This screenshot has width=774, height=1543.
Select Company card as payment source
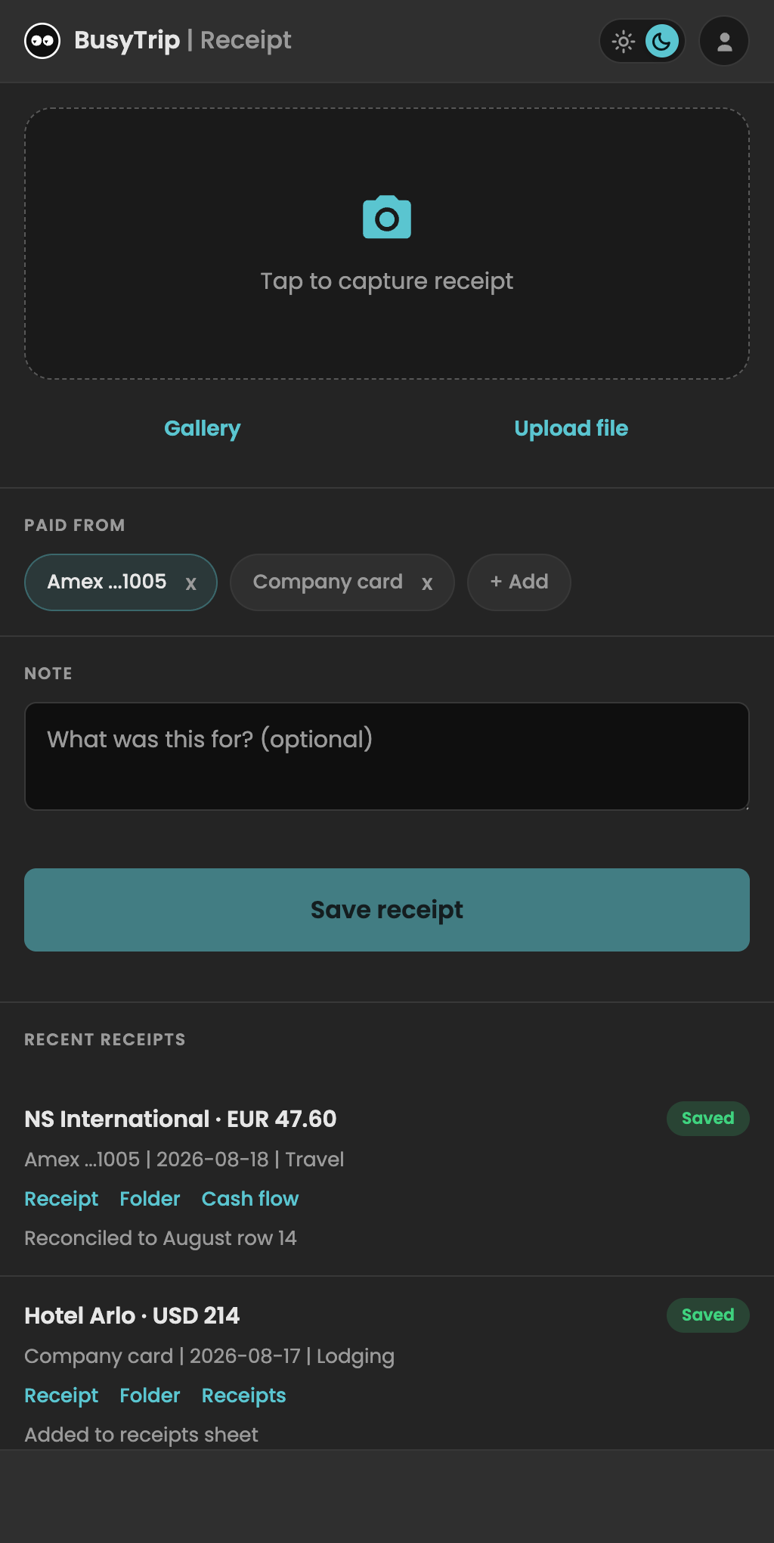pyautogui.click(x=327, y=582)
